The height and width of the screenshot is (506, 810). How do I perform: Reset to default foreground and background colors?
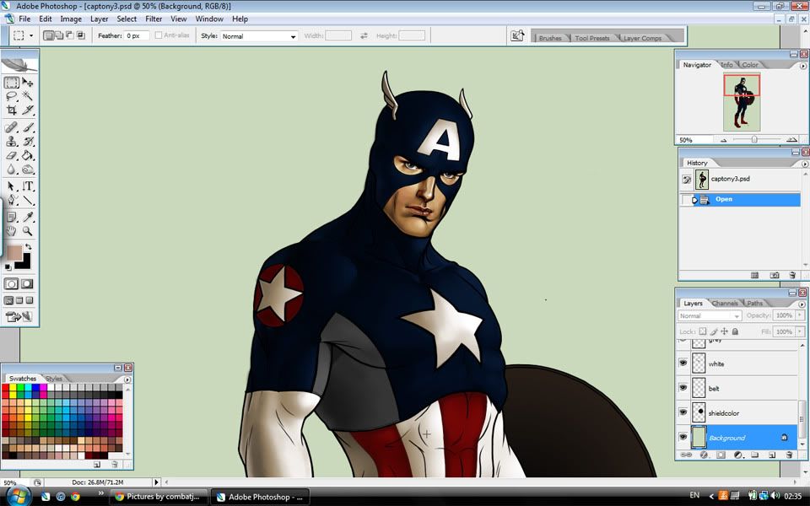click(8, 267)
